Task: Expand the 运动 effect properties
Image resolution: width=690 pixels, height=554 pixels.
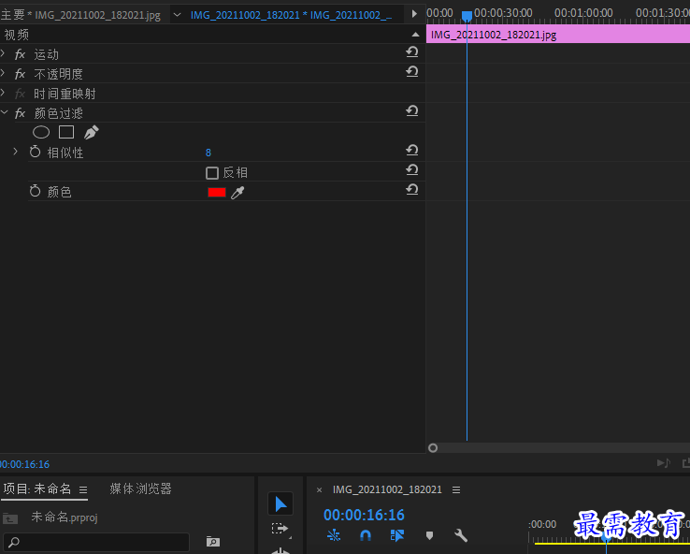Action: 3,53
